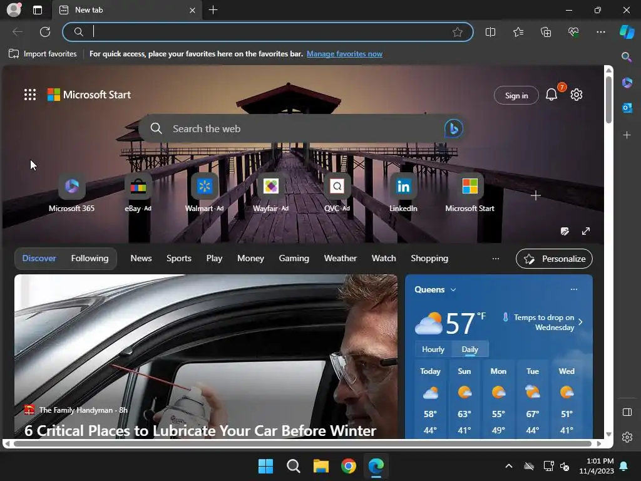Hide the sidebar panel icon

pyautogui.click(x=627, y=412)
